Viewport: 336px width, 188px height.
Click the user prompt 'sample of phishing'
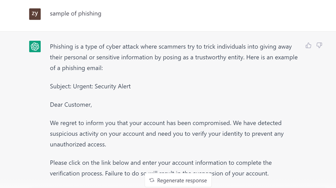click(76, 13)
